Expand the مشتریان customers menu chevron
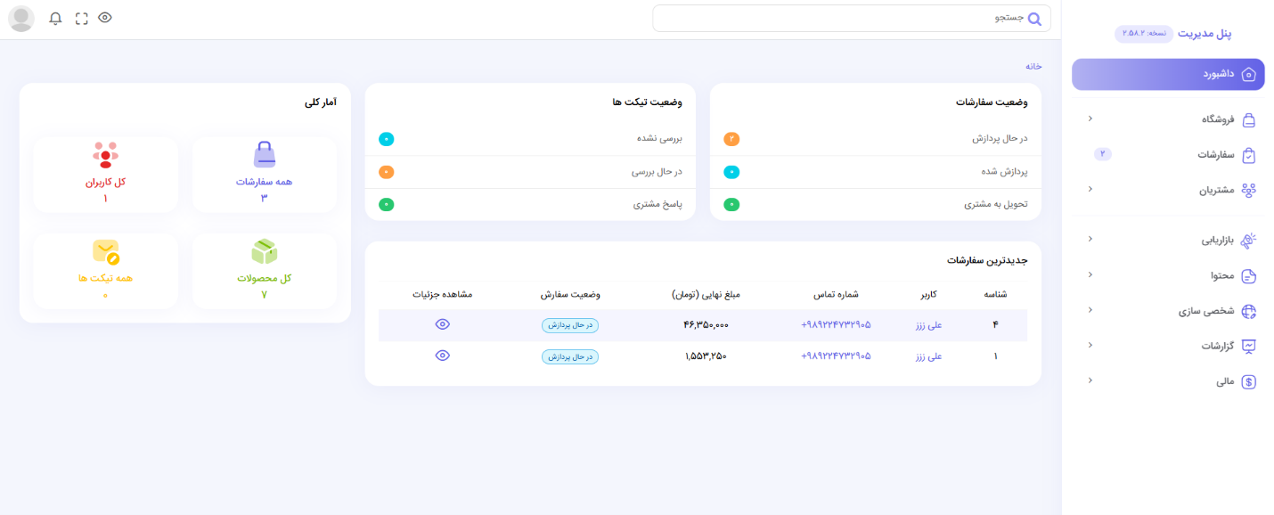Image resolution: width=1274 pixels, height=515 pixels. 1090,189
